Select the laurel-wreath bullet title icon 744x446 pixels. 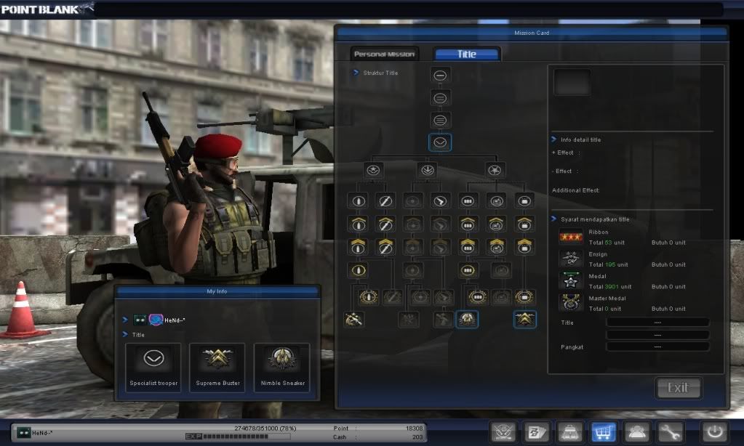[368, 297]
